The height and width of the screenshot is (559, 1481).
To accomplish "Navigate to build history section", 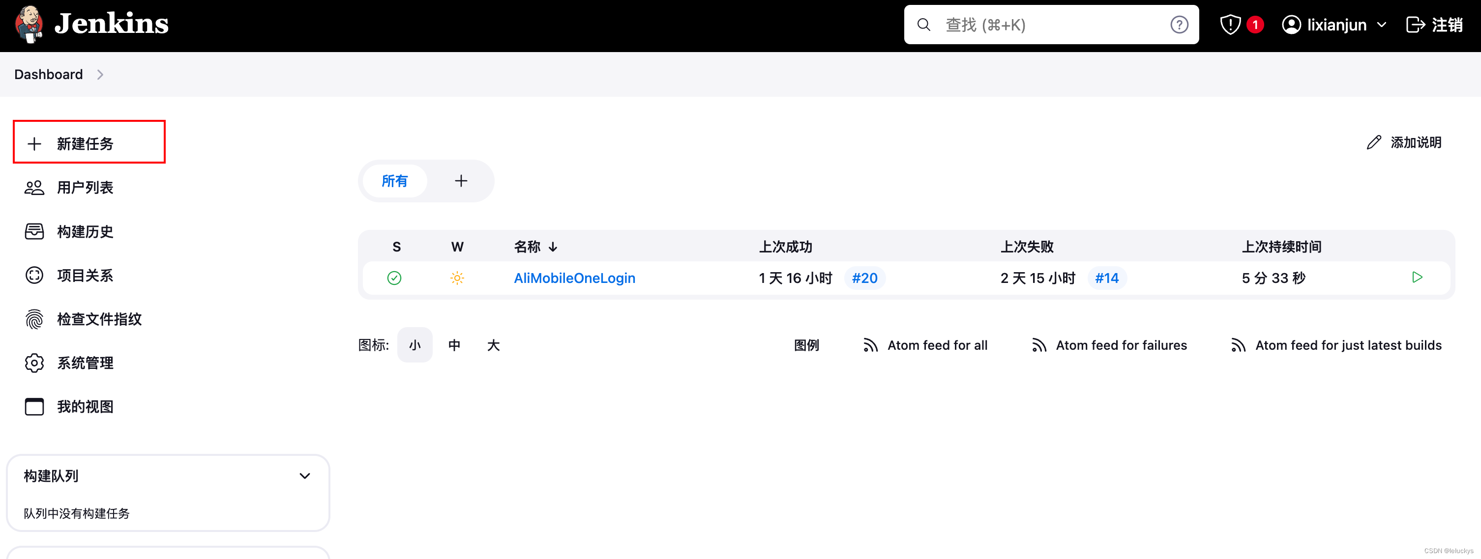I will pos(86,230).
